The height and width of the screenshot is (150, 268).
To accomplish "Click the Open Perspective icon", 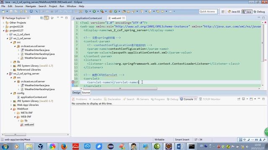I will coord(223,12).
